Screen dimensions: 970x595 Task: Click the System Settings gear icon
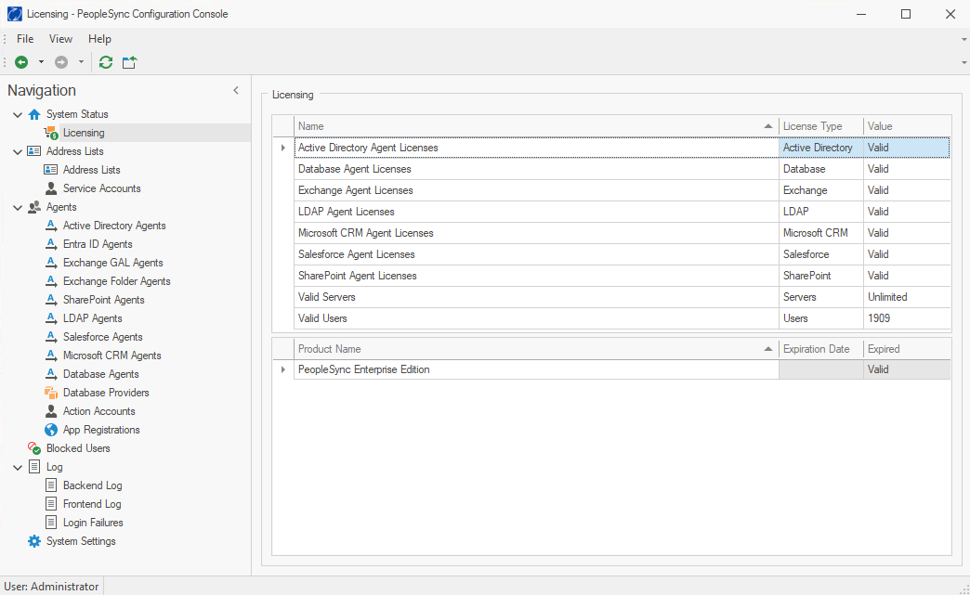(x=34, y=541)
